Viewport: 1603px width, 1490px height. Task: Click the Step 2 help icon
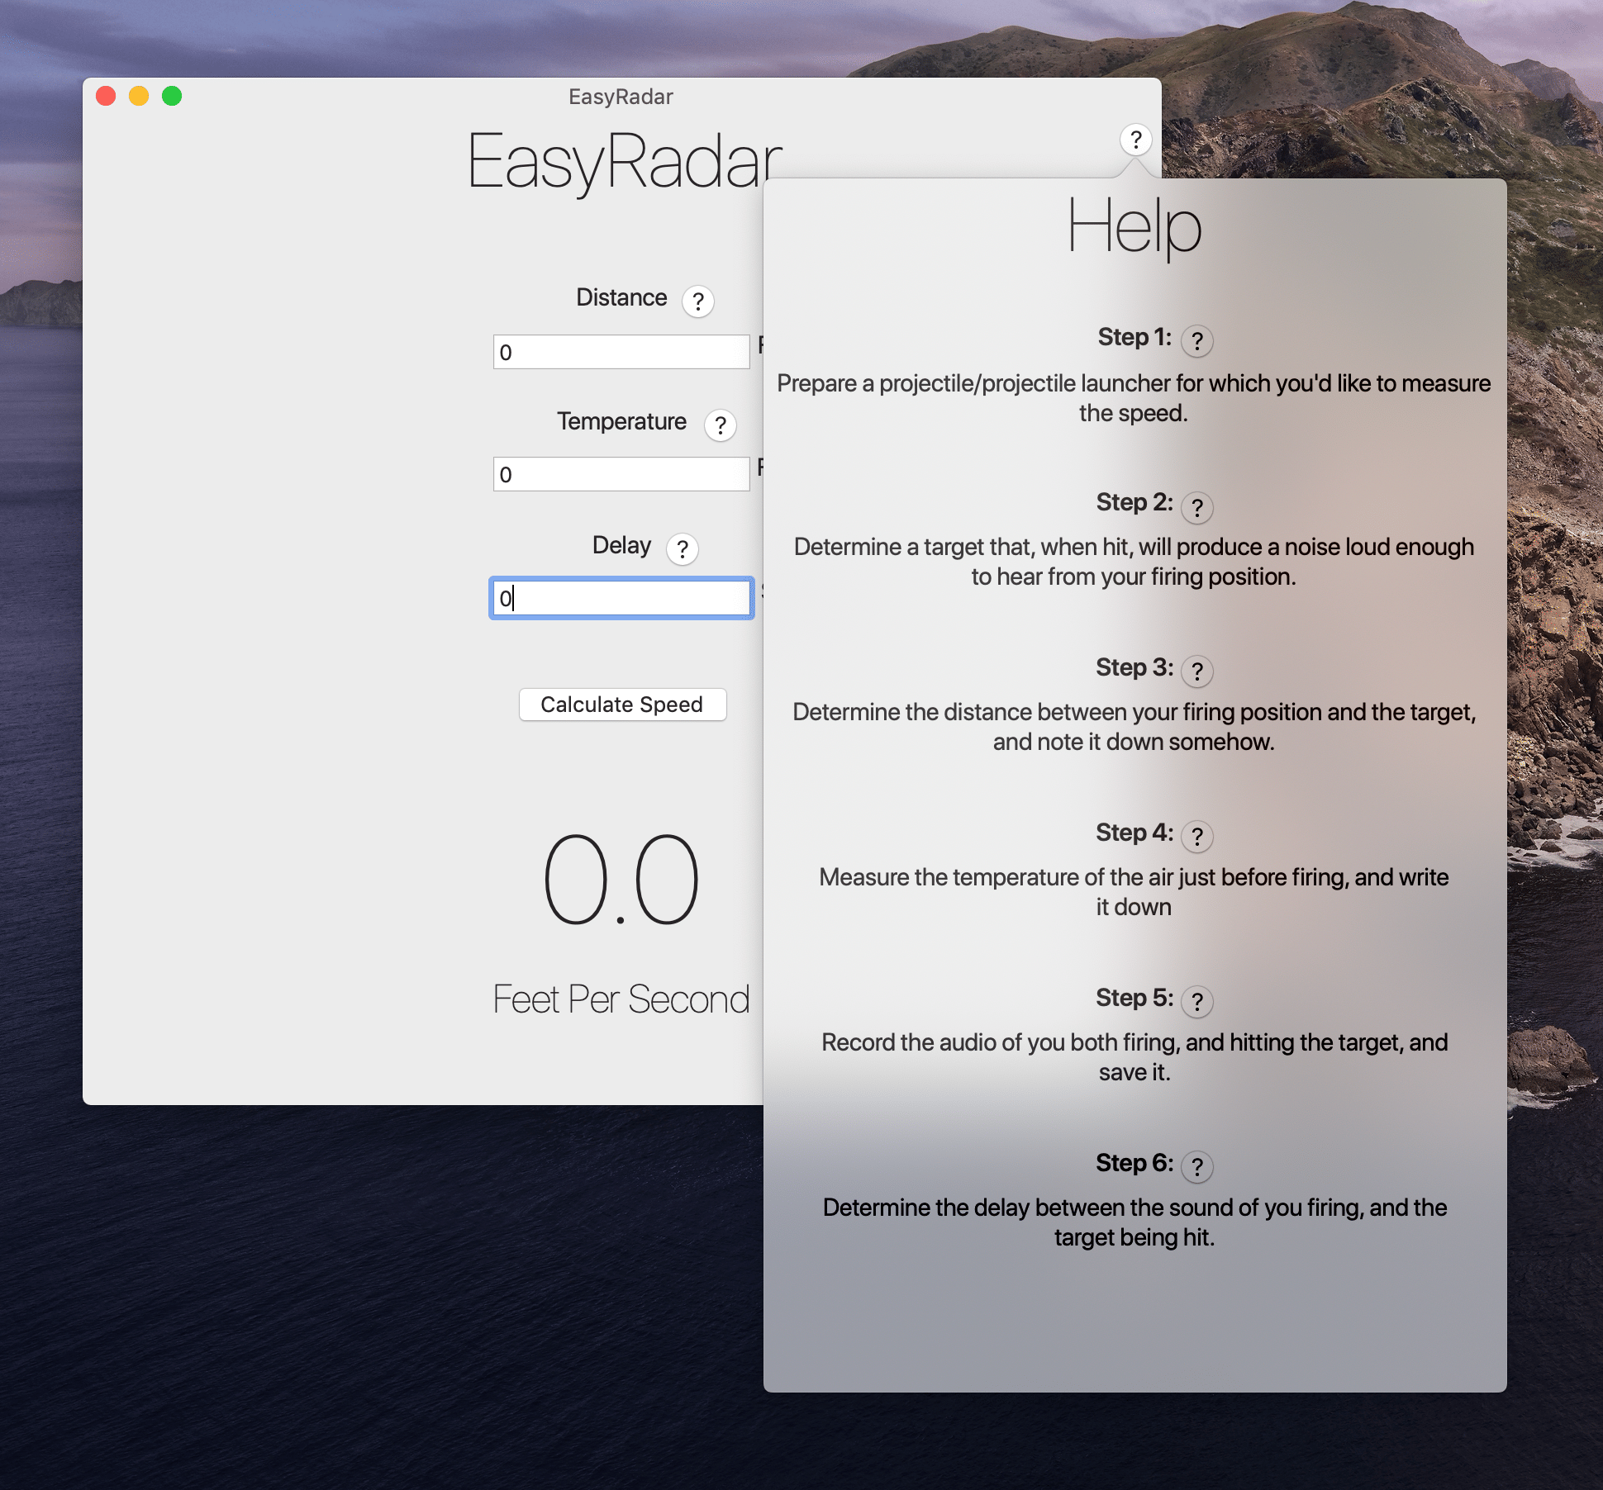(1196, 506)
